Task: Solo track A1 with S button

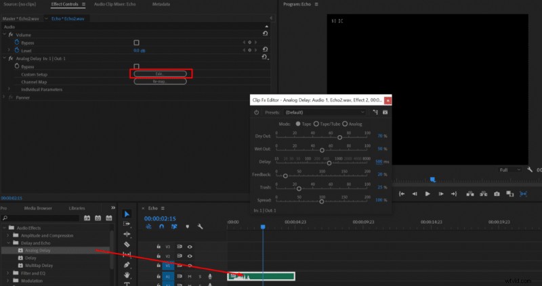Action: coord(200,277)
